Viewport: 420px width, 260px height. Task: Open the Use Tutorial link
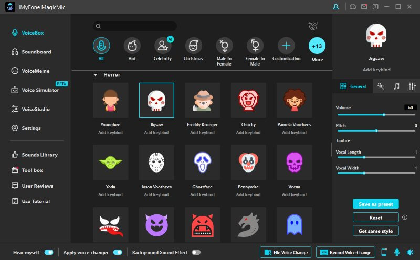click(30, 201)
